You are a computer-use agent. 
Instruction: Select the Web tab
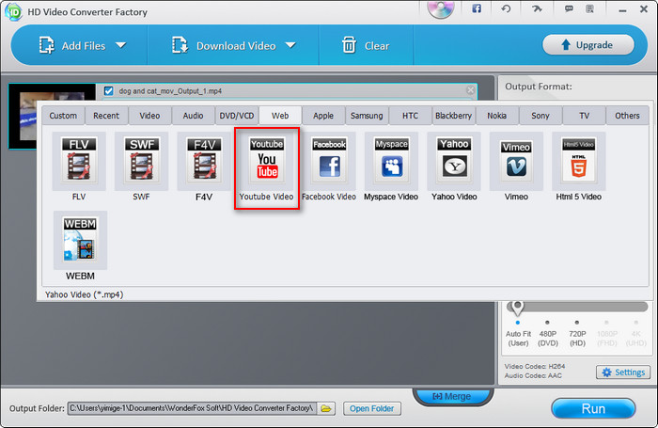coord(280,116)
